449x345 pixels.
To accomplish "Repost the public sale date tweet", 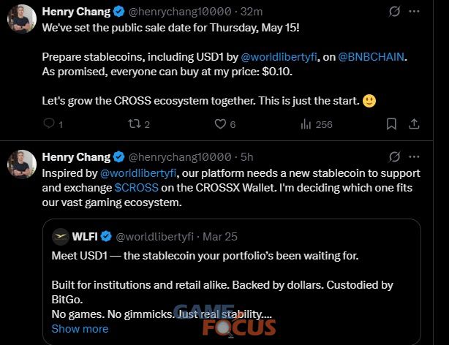I will tap(134, 124).
